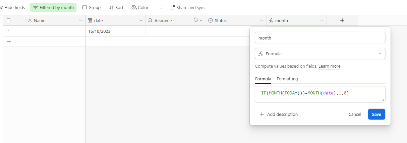Open the Status column dropdown arrow
Viewport: 407px width, 143px height.
point(261,20)
